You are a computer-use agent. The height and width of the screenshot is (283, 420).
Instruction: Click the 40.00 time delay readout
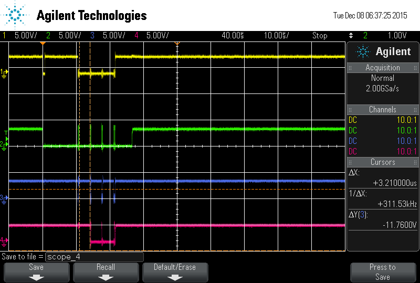[233, 35]
